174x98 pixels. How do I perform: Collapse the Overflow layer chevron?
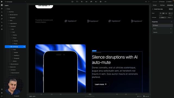[x=7, y=12]
